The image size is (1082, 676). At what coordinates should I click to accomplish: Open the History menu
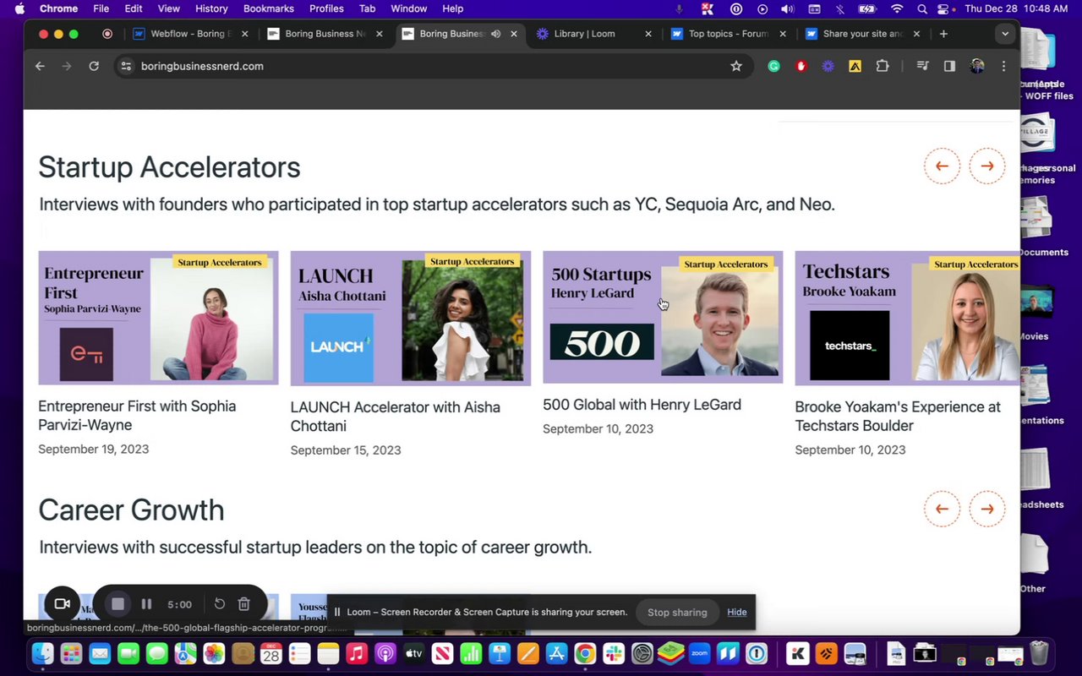(211, 8)
